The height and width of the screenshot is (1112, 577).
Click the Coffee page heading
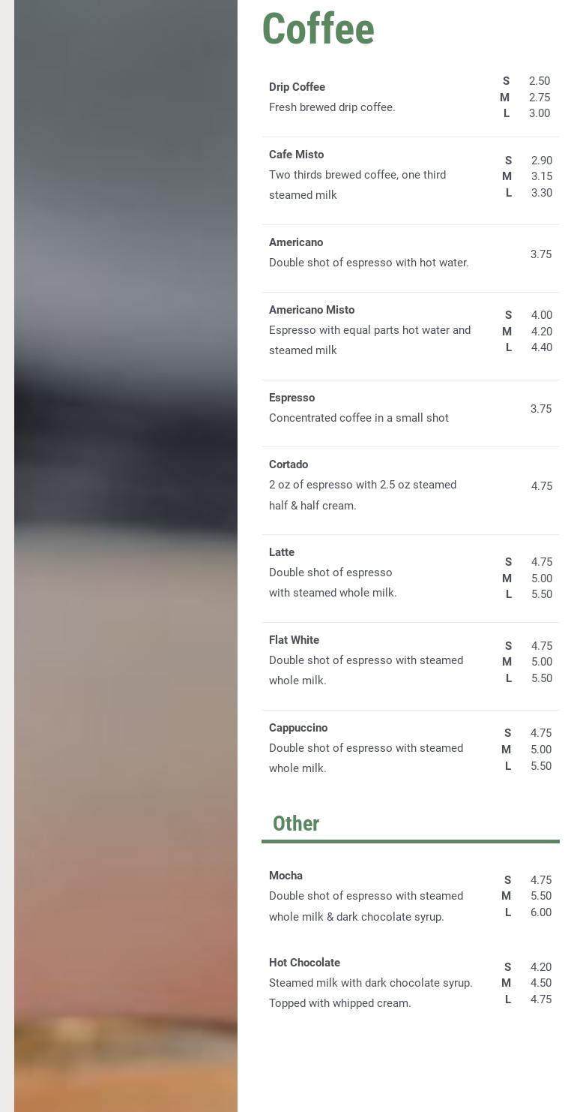point(318,29)
